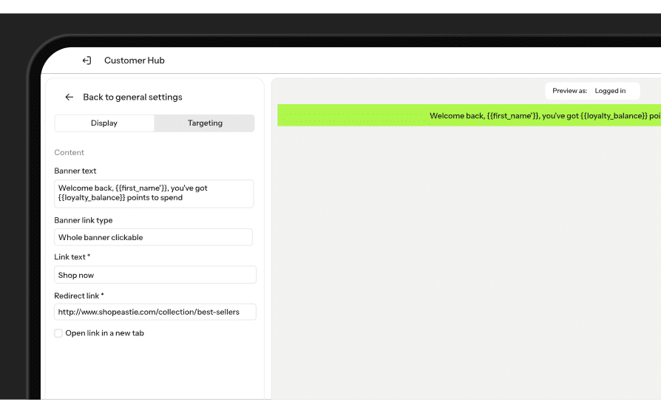
Task: Click inside the Banner text box
Action: point(154,194)
